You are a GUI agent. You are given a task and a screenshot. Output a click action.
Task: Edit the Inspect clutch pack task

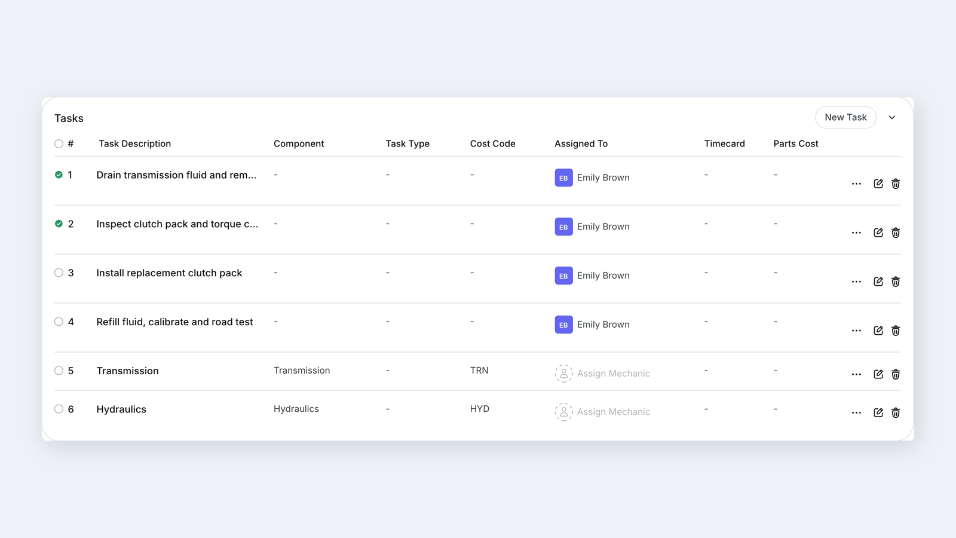click(x=878, y=233)
